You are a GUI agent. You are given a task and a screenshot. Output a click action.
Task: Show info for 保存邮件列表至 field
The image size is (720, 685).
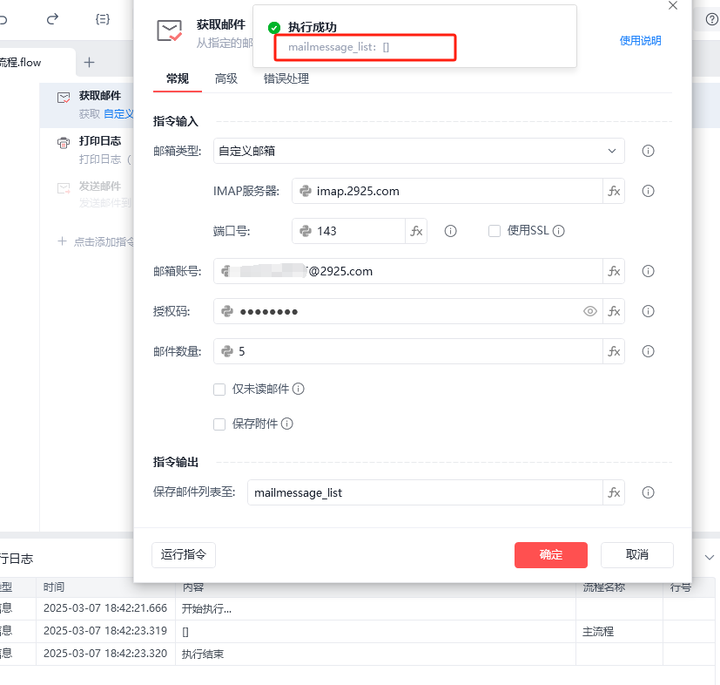click(648, 492)
